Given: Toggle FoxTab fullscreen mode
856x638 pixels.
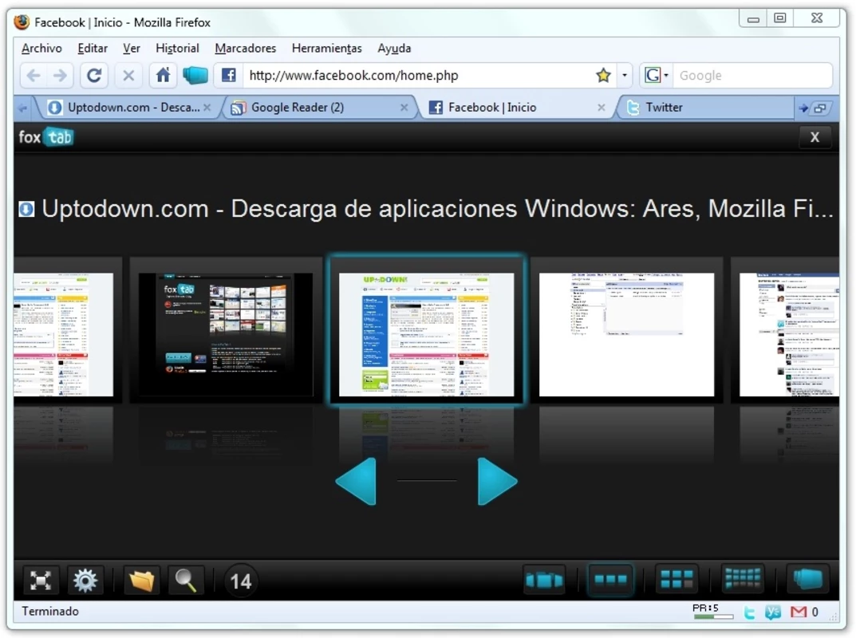Looking at the screenshot, I should click(41, 580).
